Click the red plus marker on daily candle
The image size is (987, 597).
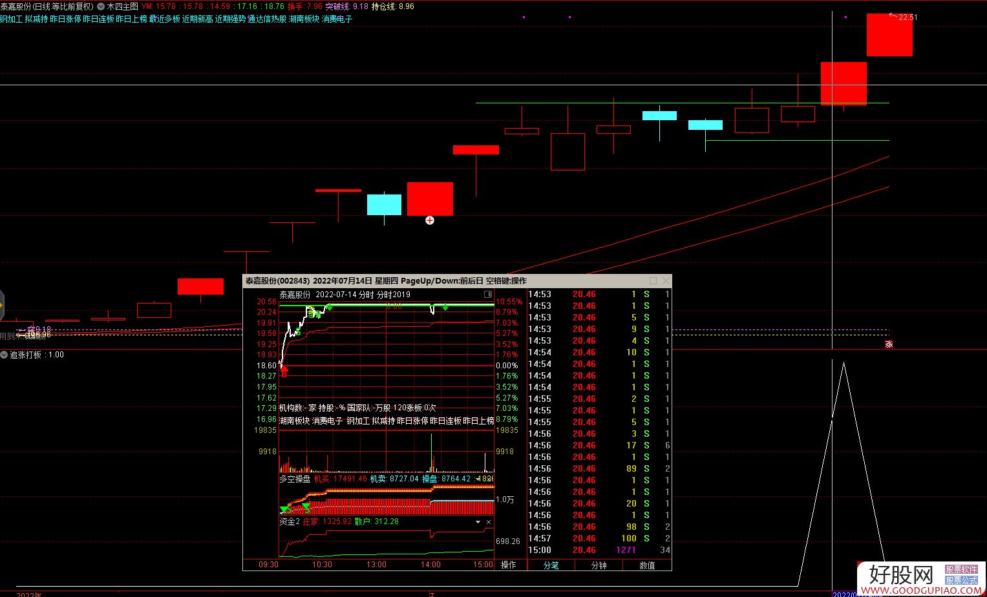[x=430, y=220]
